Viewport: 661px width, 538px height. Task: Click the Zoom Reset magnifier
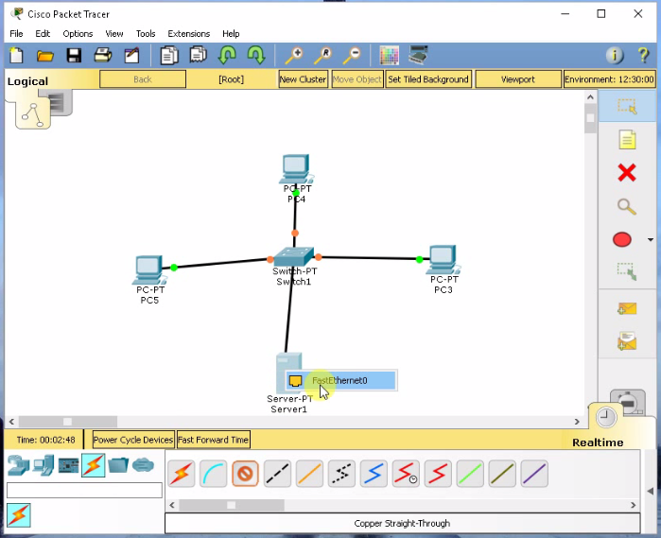click(x=322, y=56)
